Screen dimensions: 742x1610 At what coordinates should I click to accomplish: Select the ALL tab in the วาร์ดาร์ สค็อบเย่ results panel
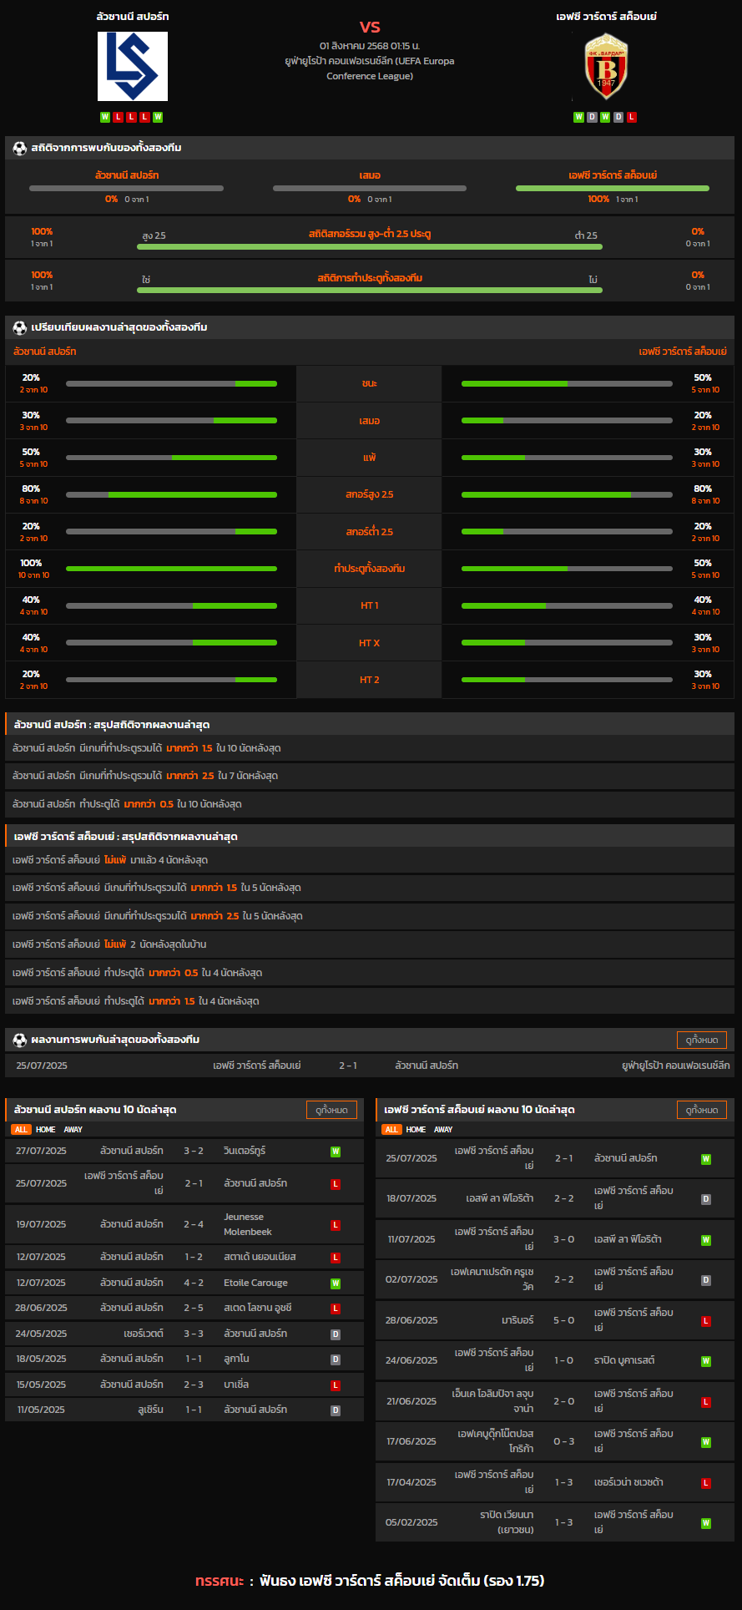391,1130
